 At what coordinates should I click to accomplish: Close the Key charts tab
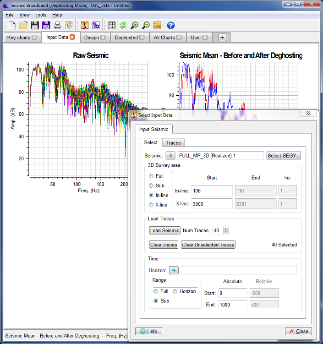[34, 37]
